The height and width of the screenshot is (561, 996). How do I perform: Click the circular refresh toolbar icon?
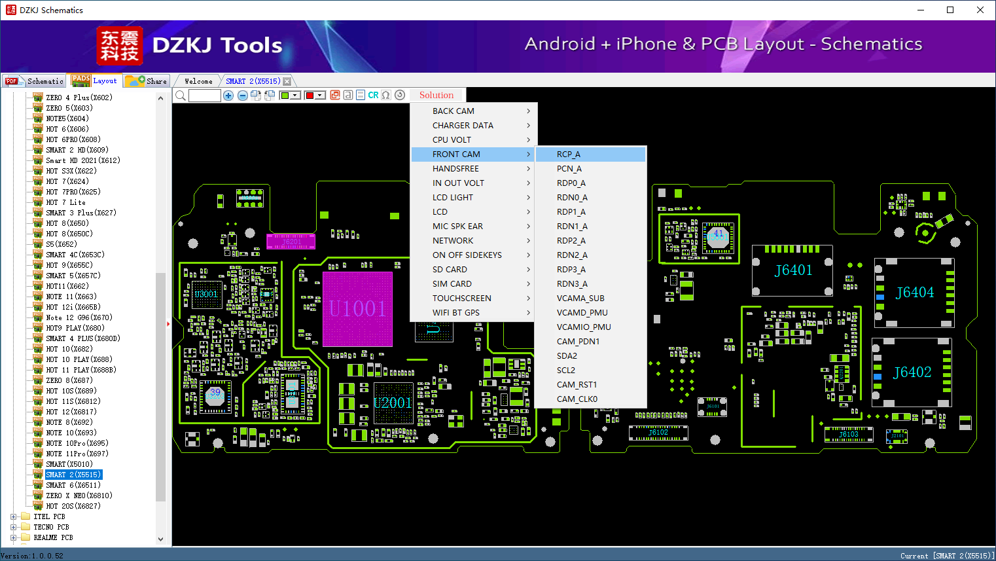[400, 95]
